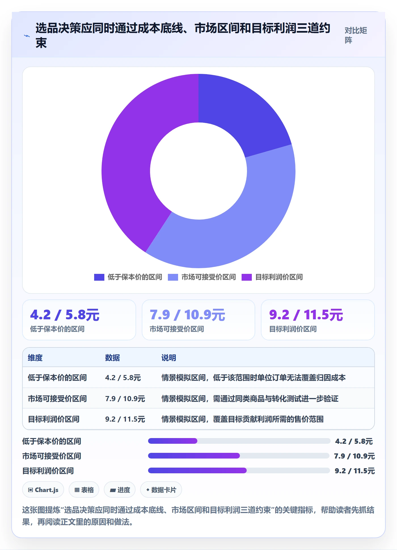This screenshot has height=550, width=397.
Task: Click progress value 9.2 / 11.5元
Action: 355,471
